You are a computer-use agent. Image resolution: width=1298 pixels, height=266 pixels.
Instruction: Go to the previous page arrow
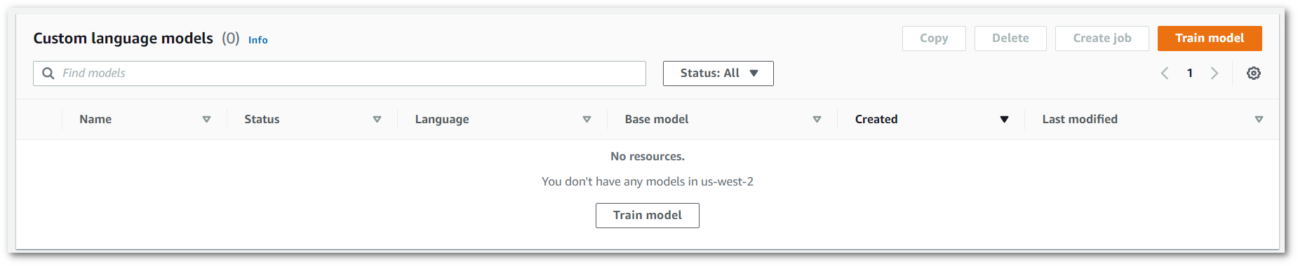(1165, 73)
